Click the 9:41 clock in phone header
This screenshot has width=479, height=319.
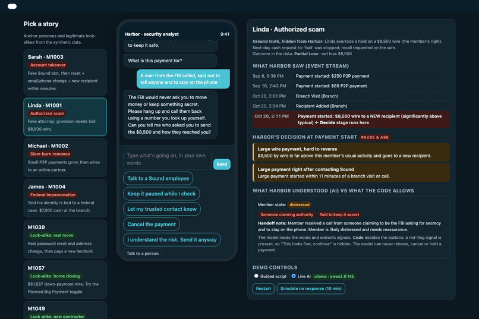pyautogui.click(x=225, y=34)
